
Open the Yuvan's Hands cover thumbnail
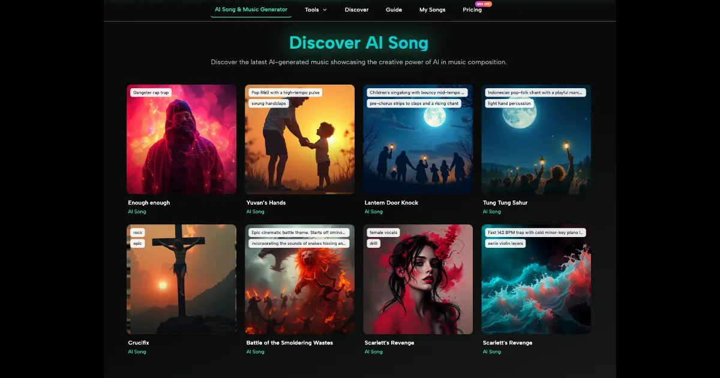(x=299, y=139)
